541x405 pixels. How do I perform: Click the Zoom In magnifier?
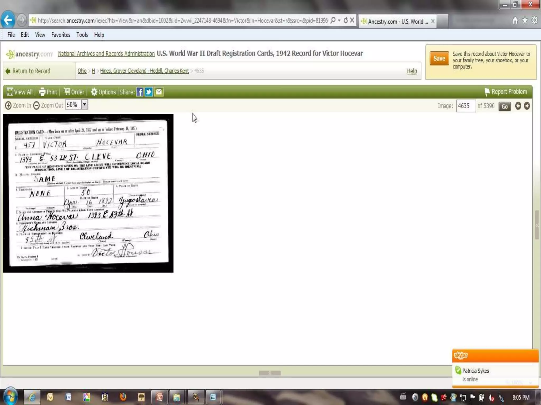(x=8, y=105)
